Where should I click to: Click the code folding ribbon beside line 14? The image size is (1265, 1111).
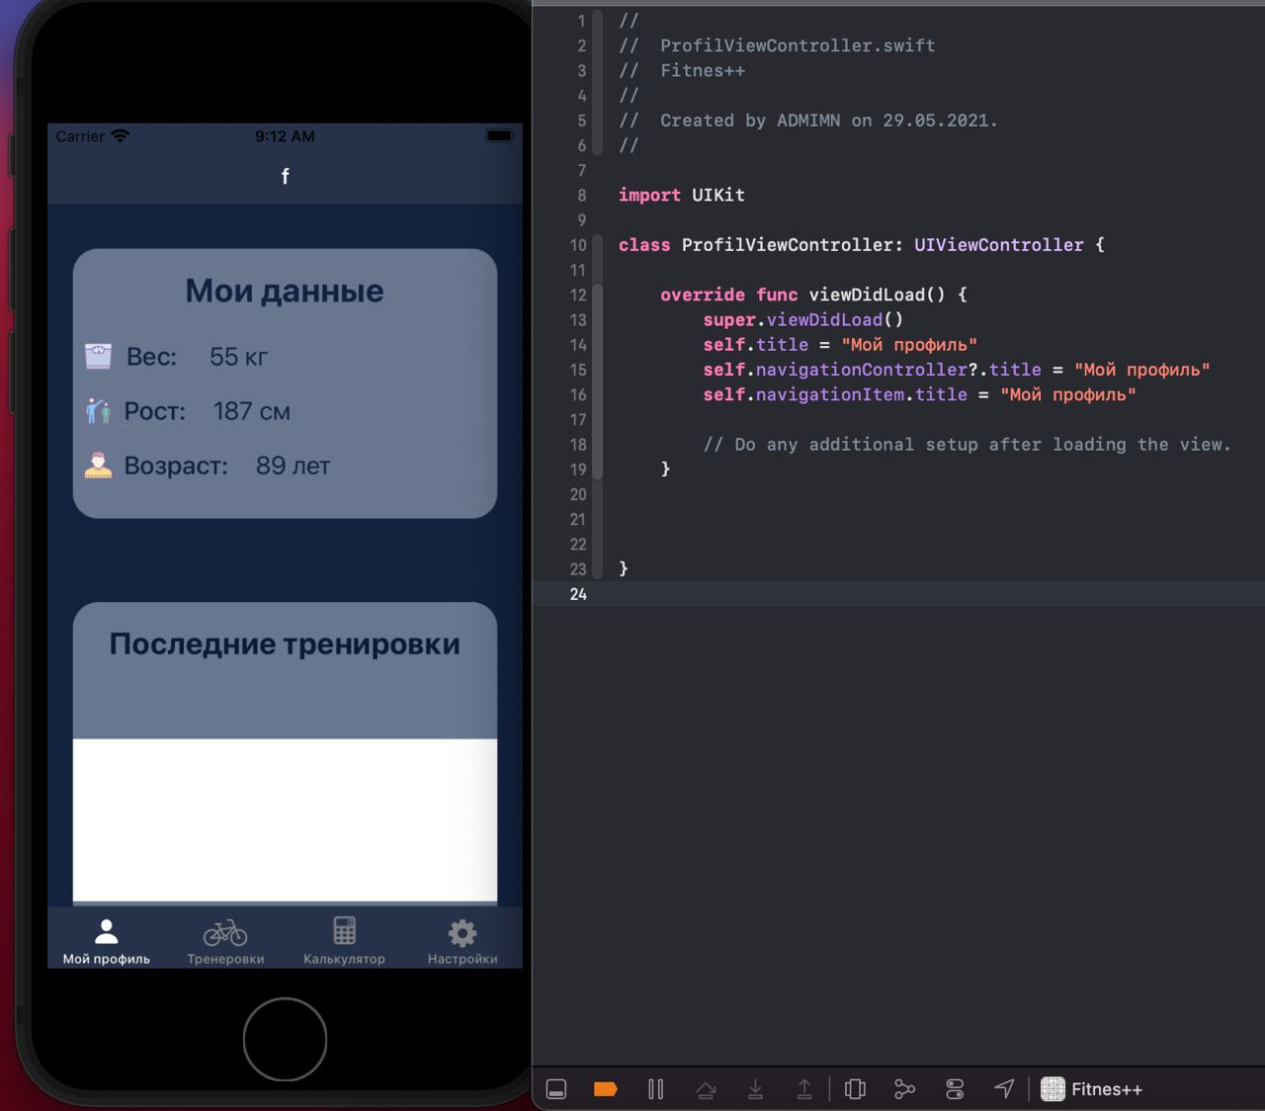[x=597, y=345]
